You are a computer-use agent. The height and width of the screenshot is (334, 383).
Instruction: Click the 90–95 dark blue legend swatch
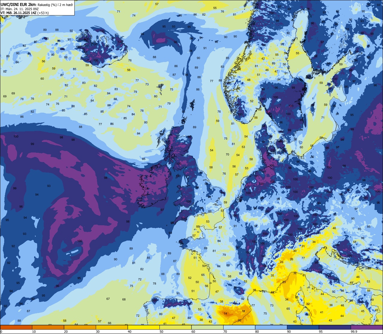pos(303,327)
